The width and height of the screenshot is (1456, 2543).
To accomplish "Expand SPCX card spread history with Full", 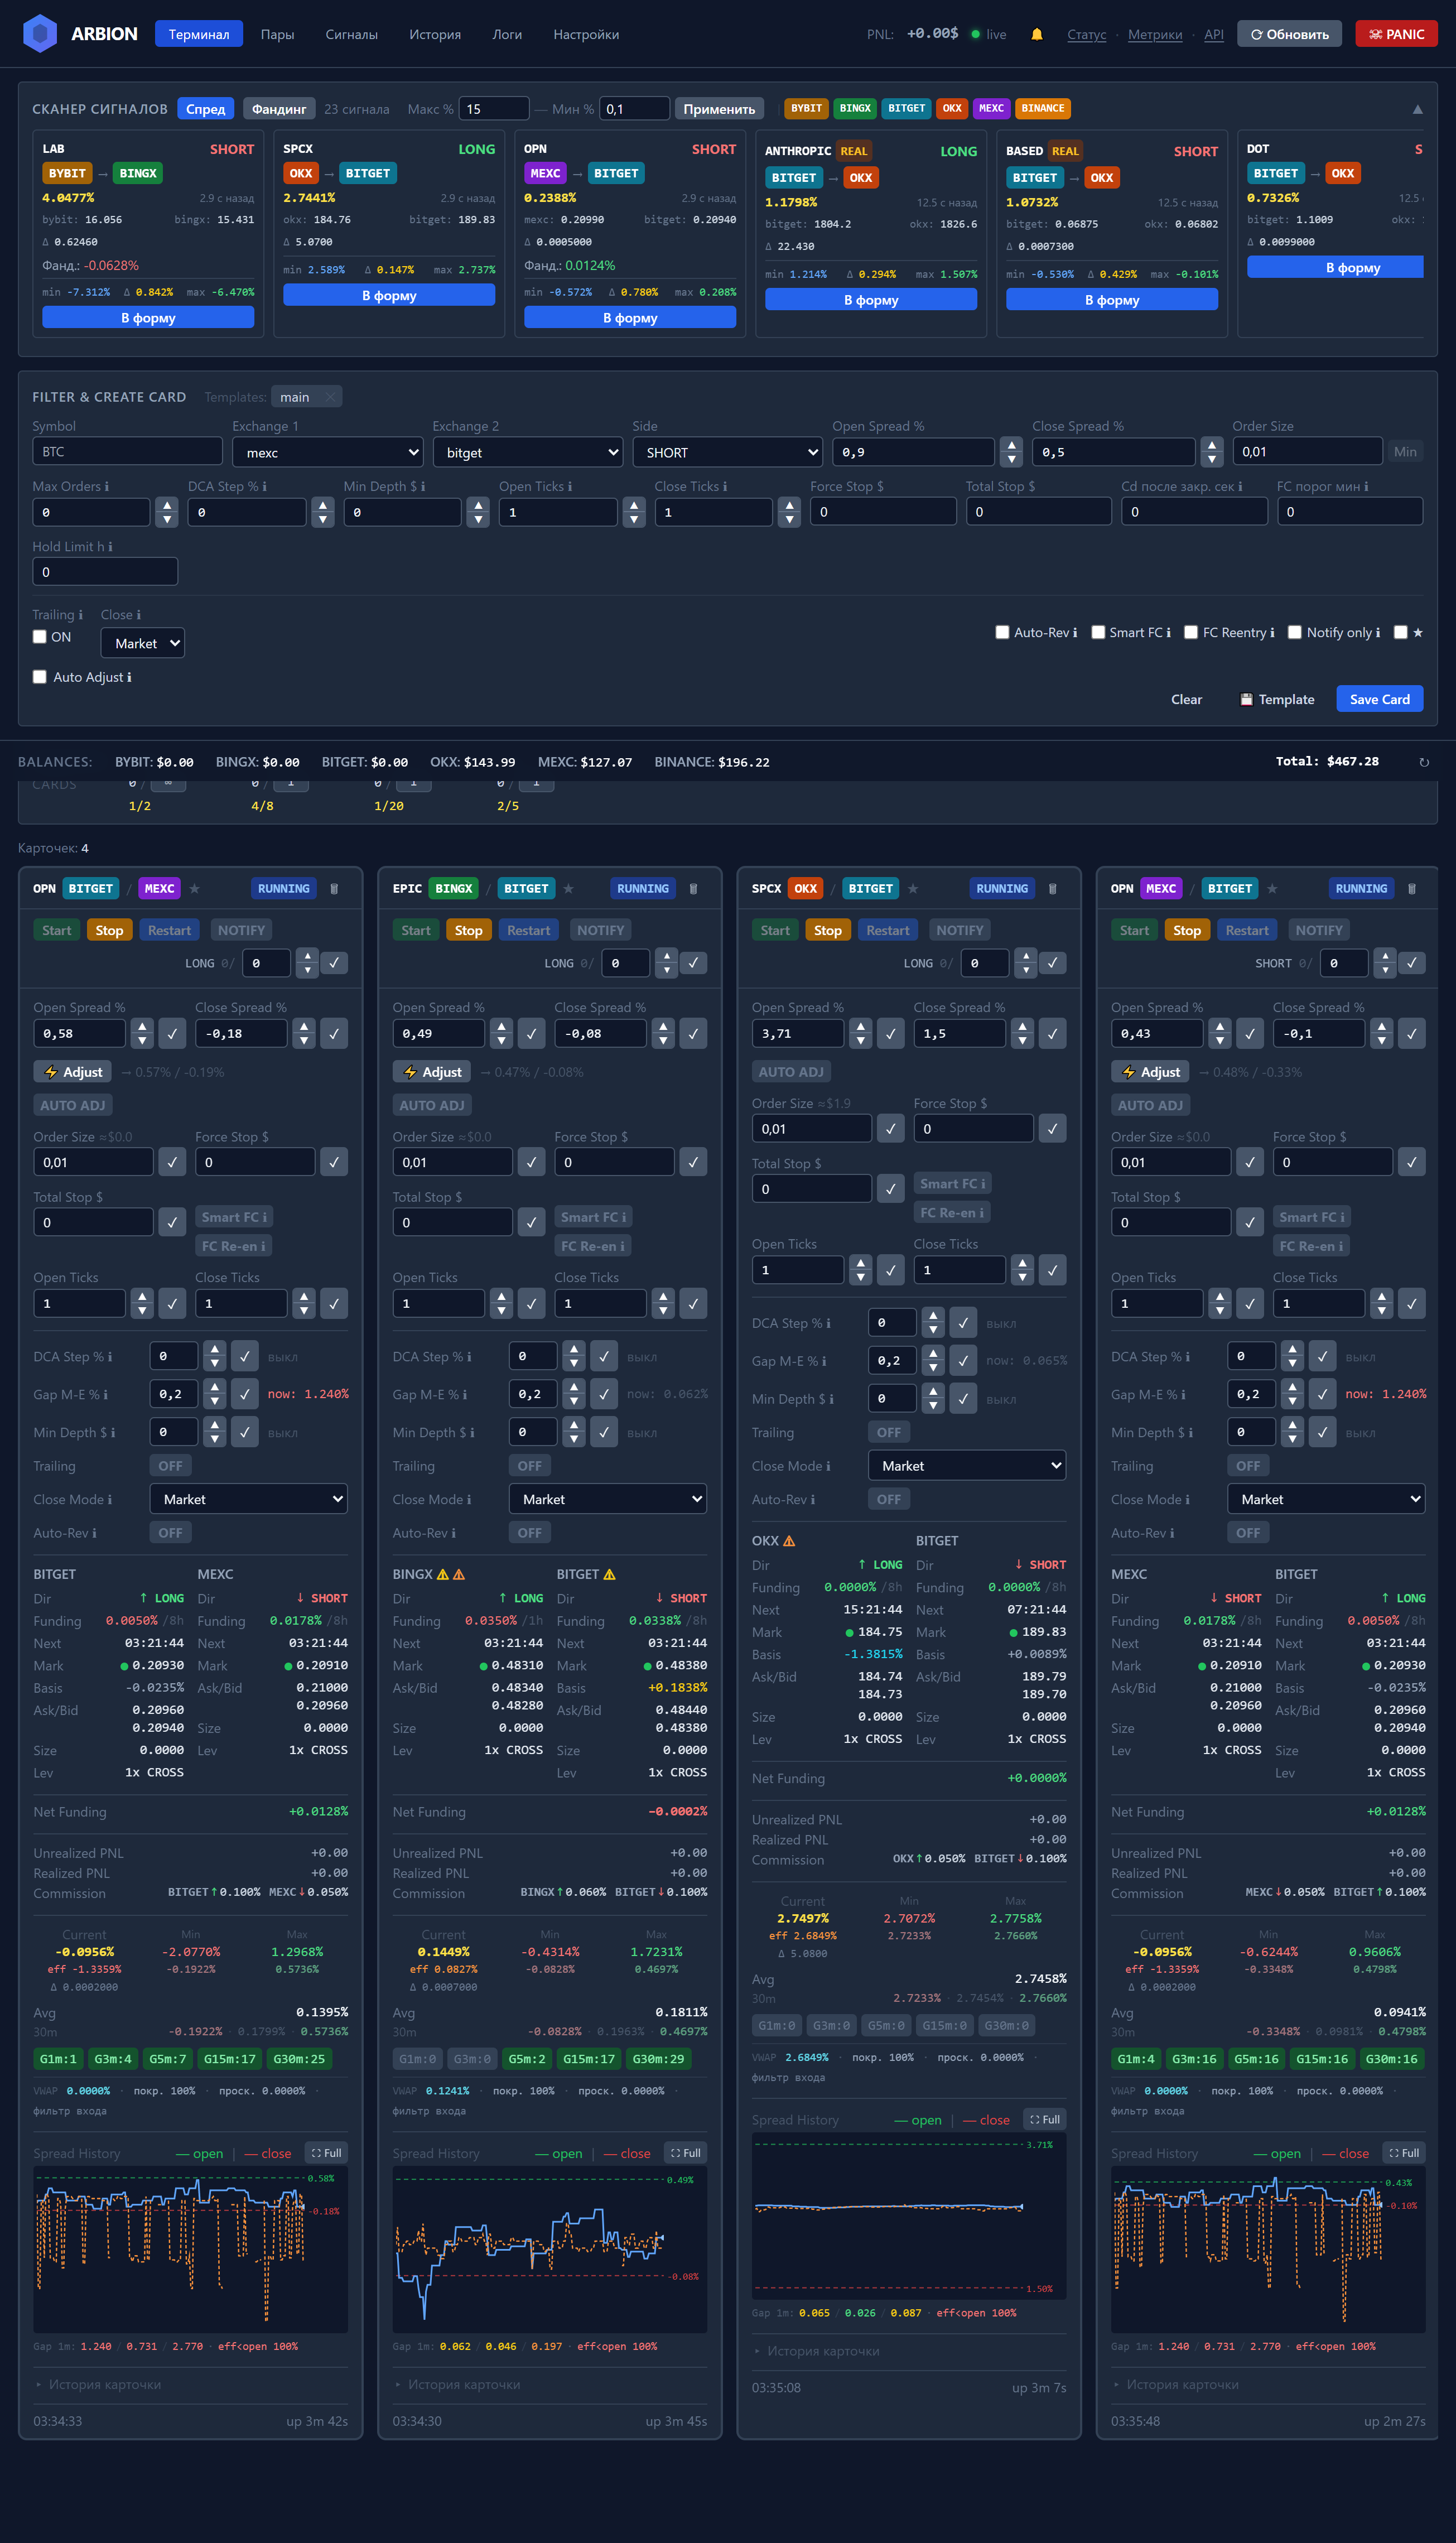I will pos(1044,2119).
